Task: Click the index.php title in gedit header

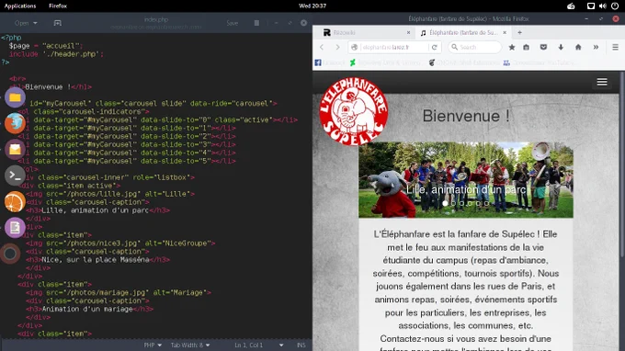Action: point(156,19)
